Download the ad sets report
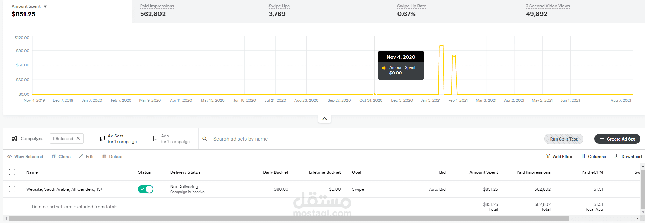The width and height of the screenshot is (645, 223). click(x=628, y=156)
